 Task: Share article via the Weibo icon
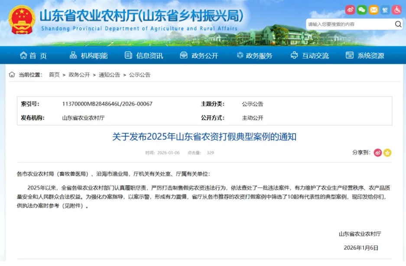(x=377, y=152)
